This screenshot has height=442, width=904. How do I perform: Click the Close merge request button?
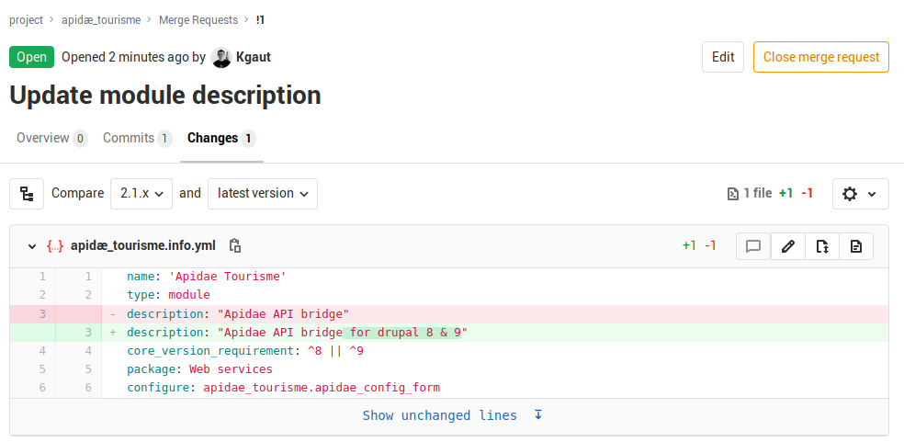820,57
